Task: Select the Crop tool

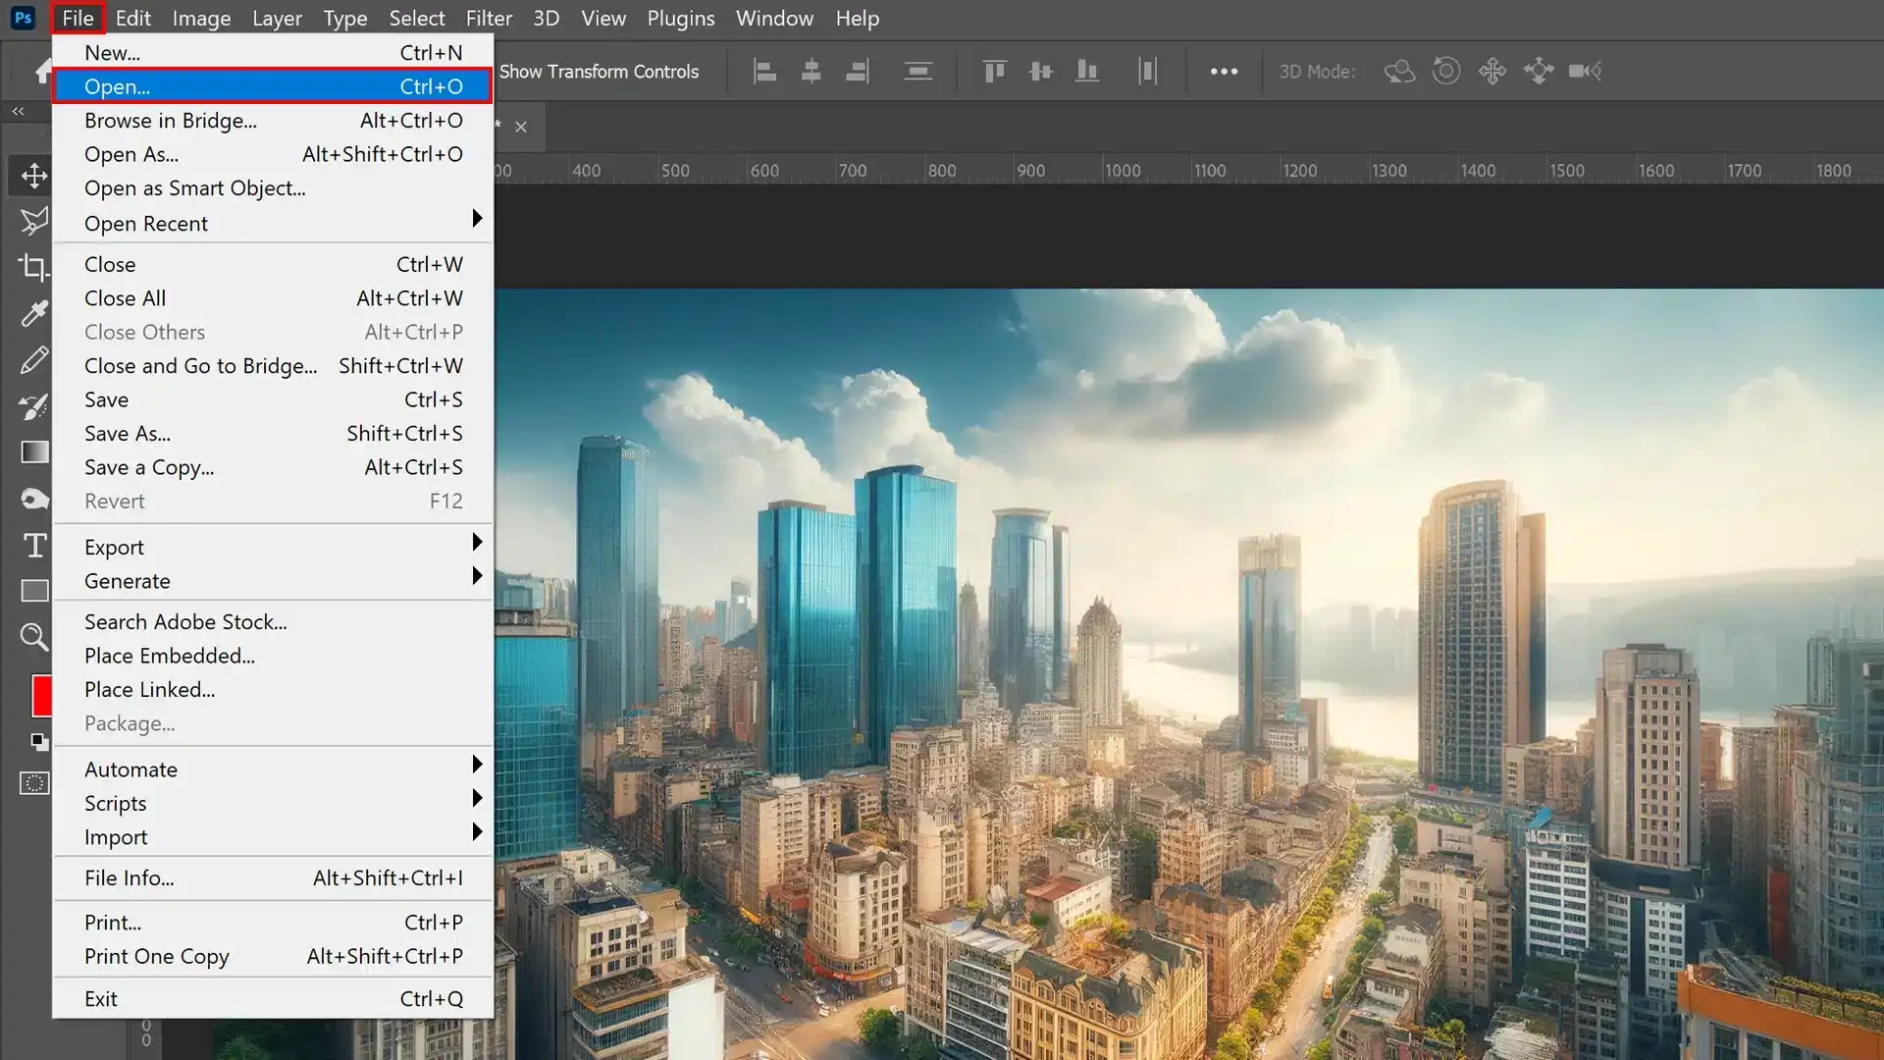Action: coord(34,267)
